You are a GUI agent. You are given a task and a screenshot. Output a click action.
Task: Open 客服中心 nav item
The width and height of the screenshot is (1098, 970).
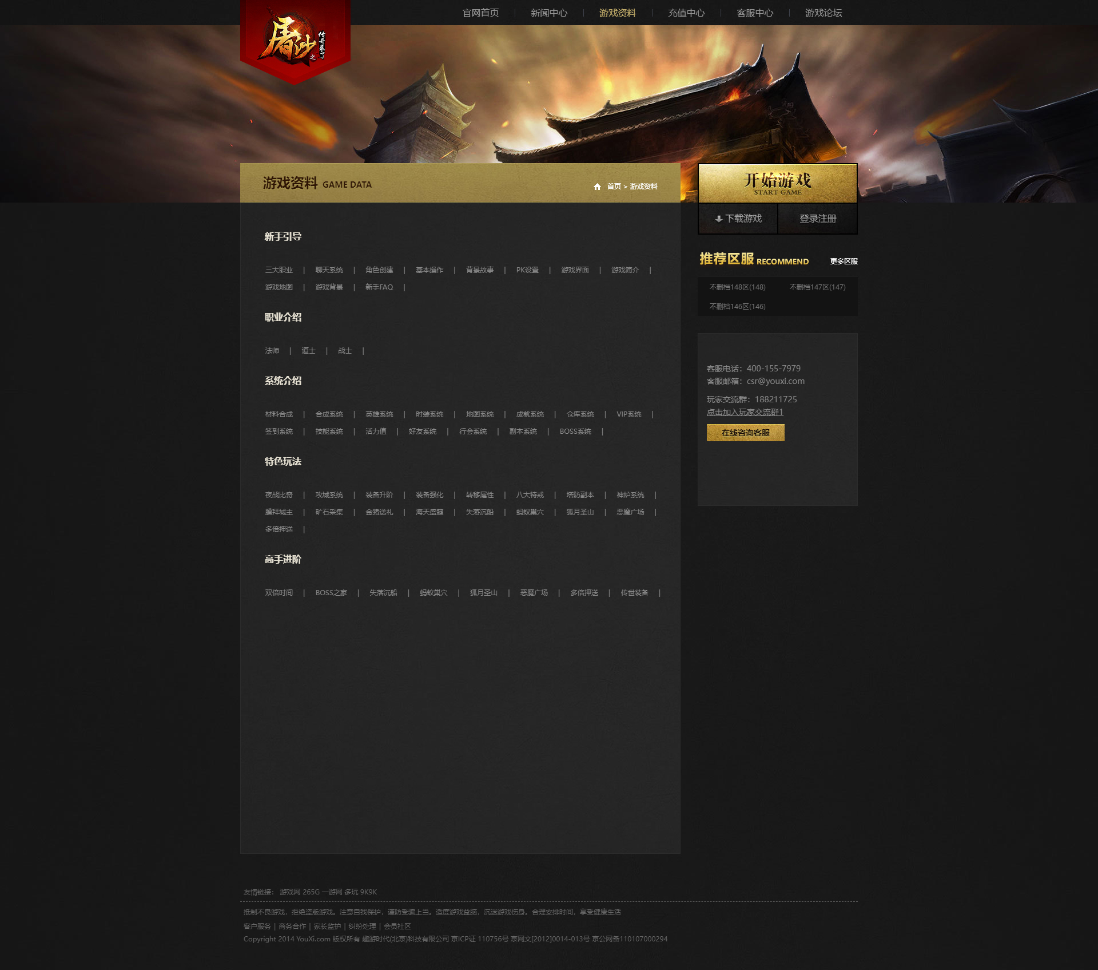click(x=754, y=13)
